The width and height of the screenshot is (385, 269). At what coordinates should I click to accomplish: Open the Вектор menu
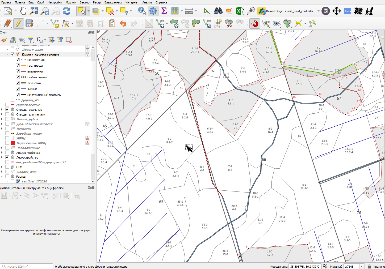(x=85, y=2)
